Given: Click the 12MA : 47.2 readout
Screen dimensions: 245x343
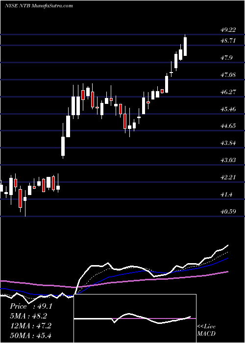Looking at the screenshot, I should point(30,326).
